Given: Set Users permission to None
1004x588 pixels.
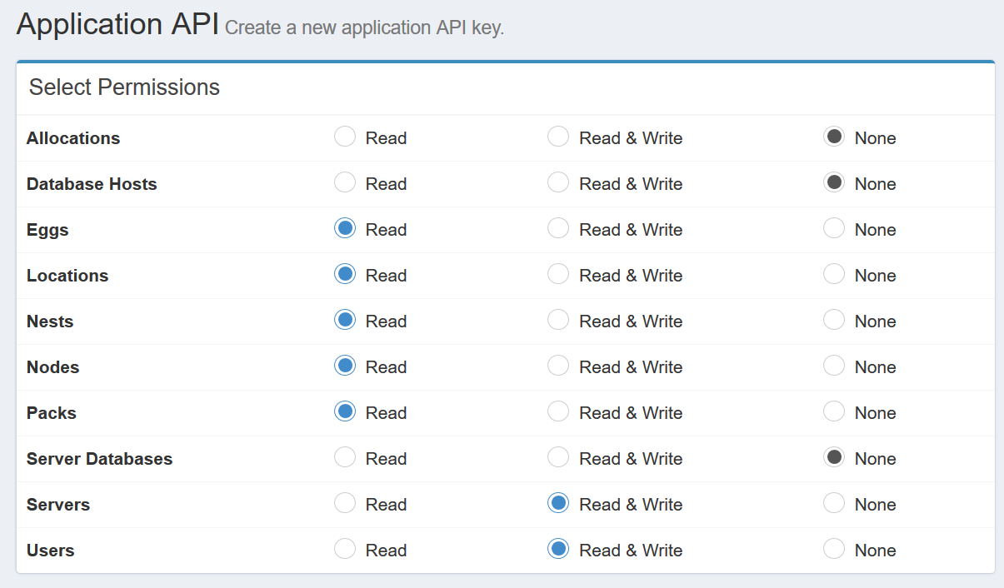Looking at the screenshot, I should click(834, 549).
